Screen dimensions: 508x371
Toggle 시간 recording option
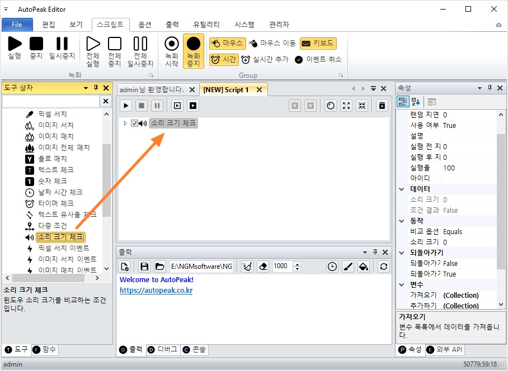pos(224,60)
